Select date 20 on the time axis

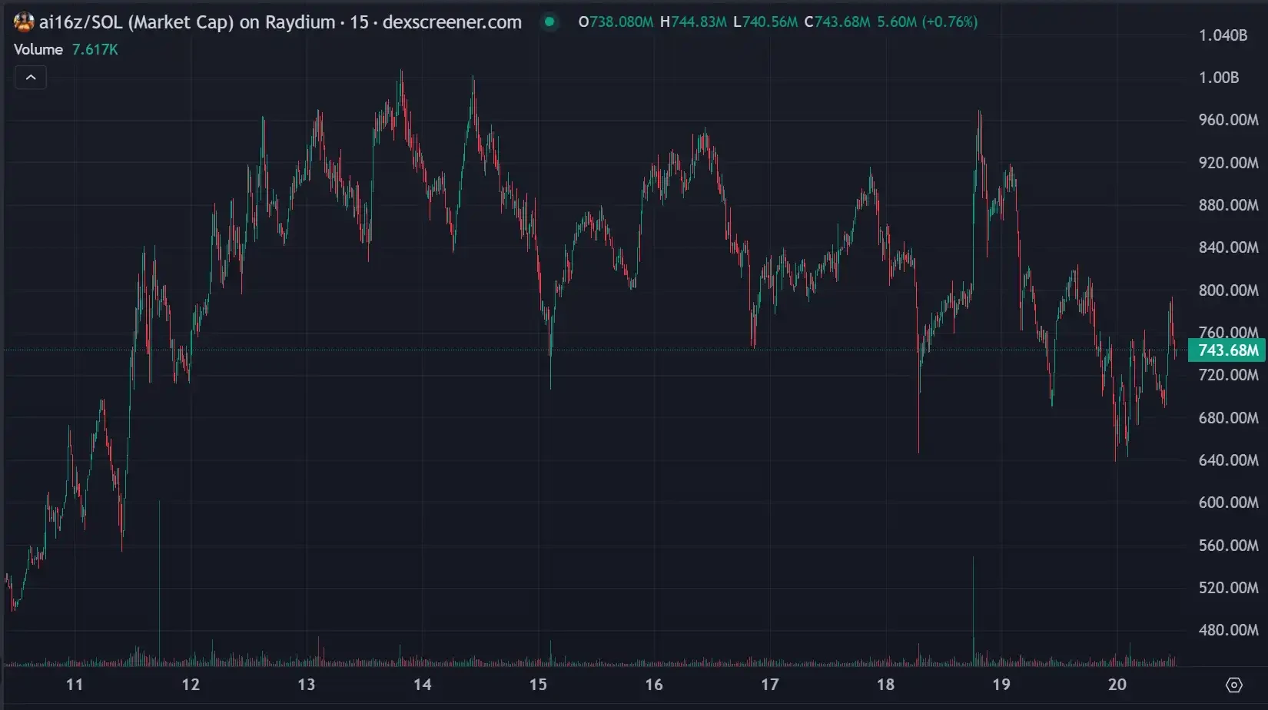click(x=1117, y=685)
